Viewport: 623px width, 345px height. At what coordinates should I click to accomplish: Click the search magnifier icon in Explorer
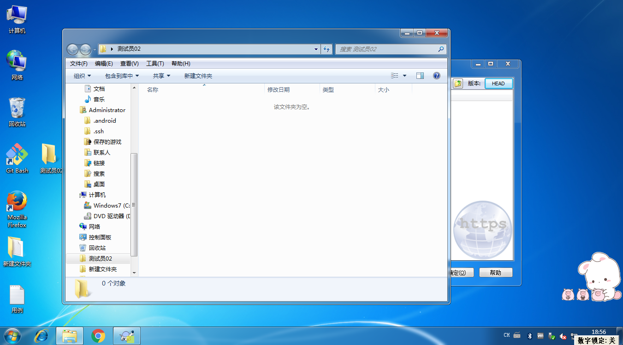coord(441,49)
